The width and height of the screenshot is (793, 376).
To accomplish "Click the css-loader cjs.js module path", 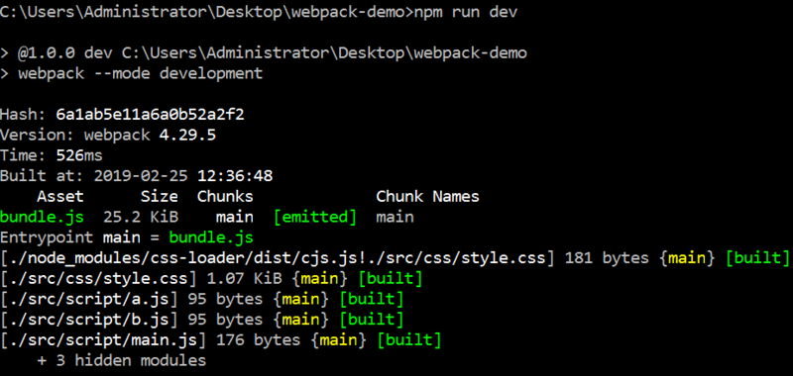I will 278,258.
